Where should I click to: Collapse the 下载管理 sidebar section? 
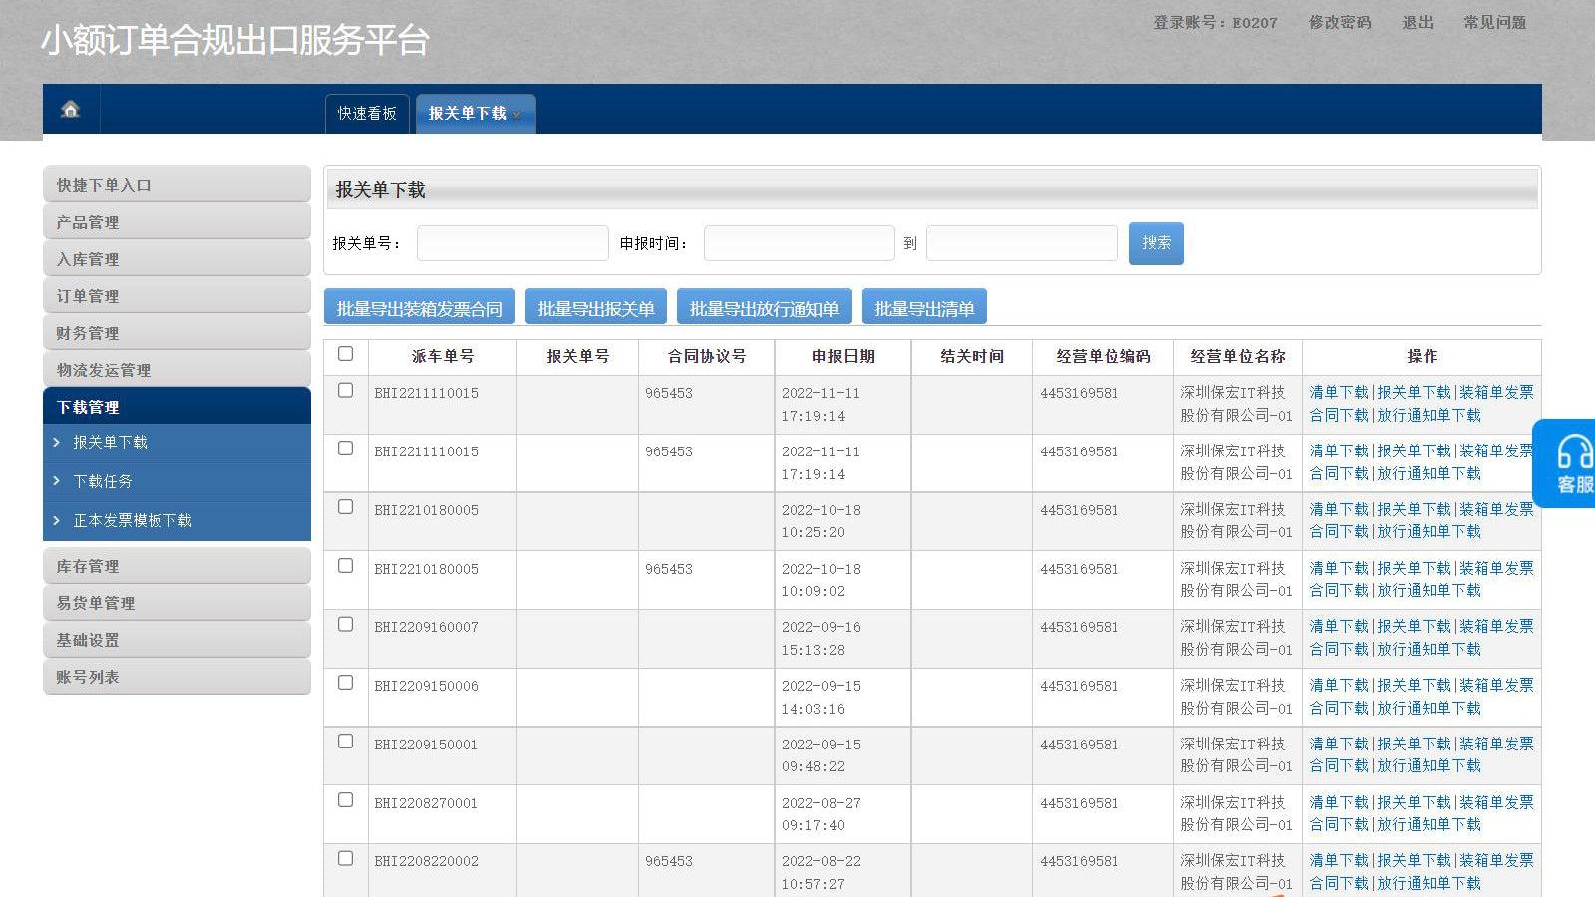pos(177,406)
